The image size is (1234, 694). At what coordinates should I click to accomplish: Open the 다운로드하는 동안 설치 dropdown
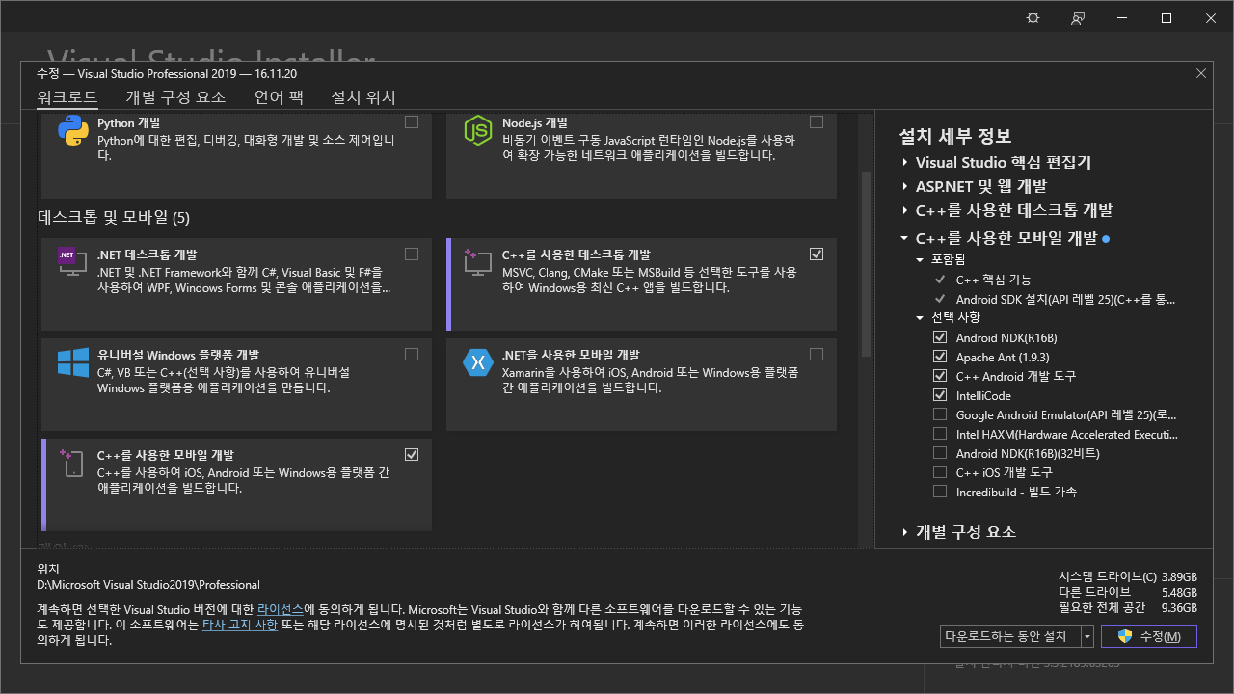(x=1087, y=636)
